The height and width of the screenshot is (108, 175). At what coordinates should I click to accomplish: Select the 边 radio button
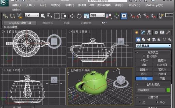[140, 102]
